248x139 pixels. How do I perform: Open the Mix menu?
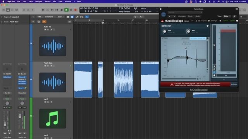point(54,2)
